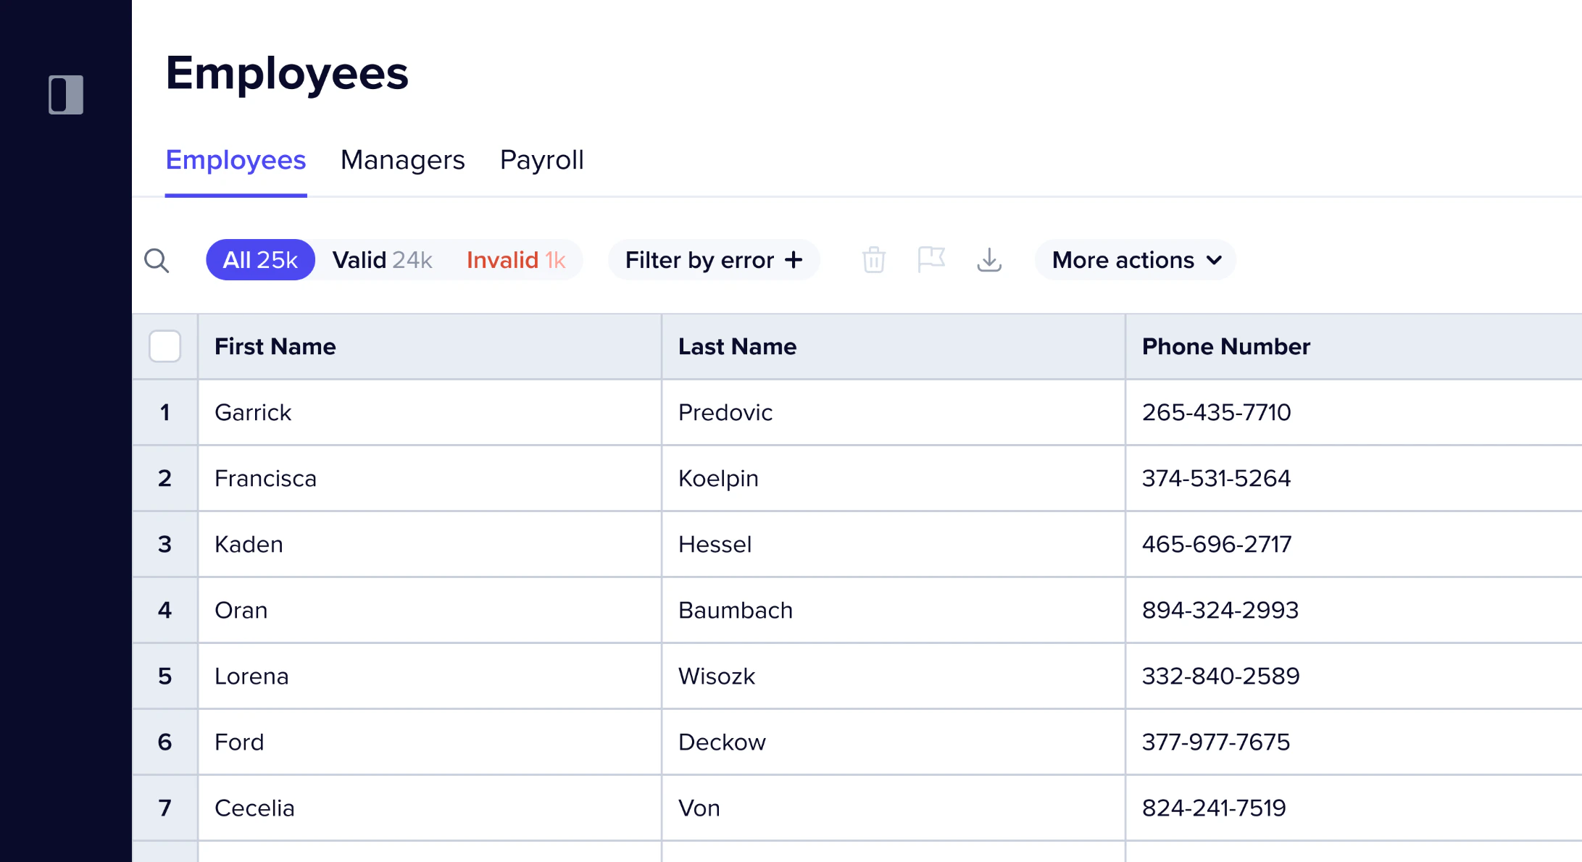Click the flag icon in toolbar
This screenshot has width=1582, height=862.
931,259
